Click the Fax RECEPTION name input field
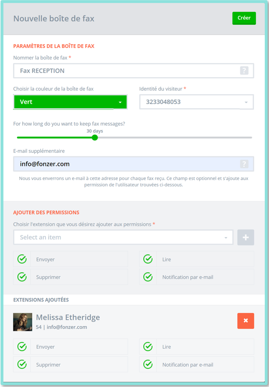269x387 pixels. pos(133,71)
